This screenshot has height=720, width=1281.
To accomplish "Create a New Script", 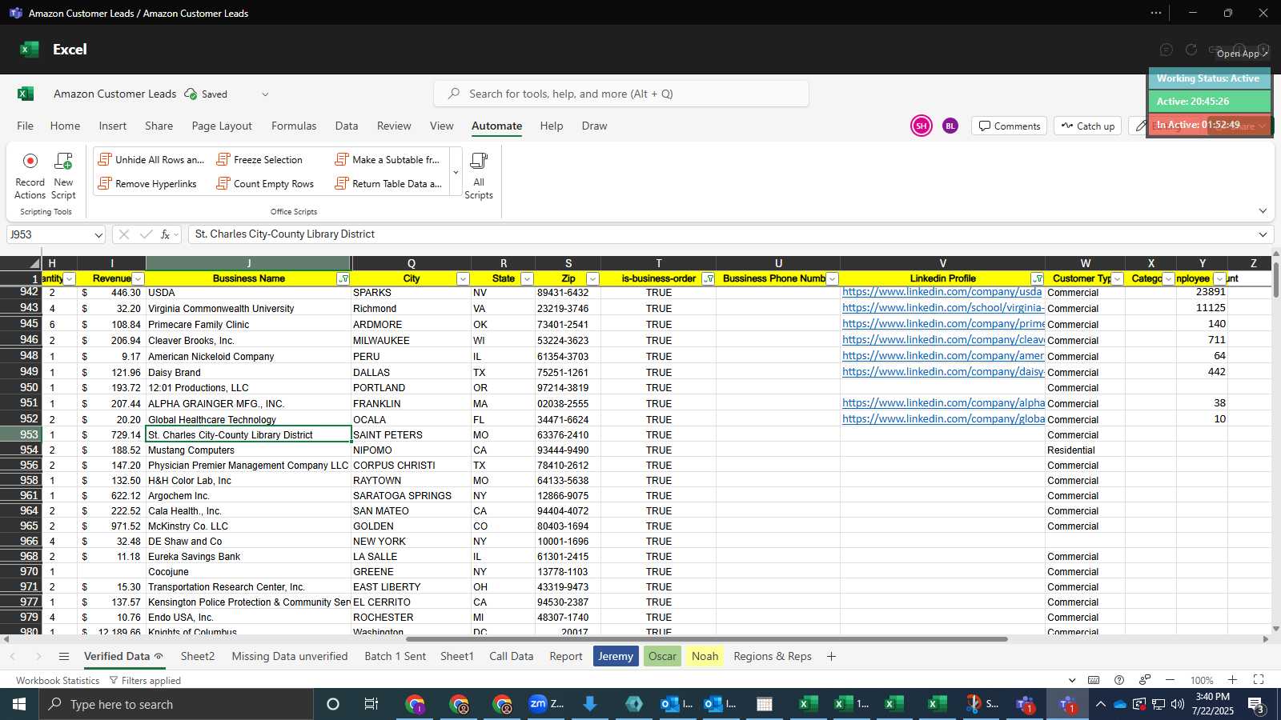I will 63,175.
